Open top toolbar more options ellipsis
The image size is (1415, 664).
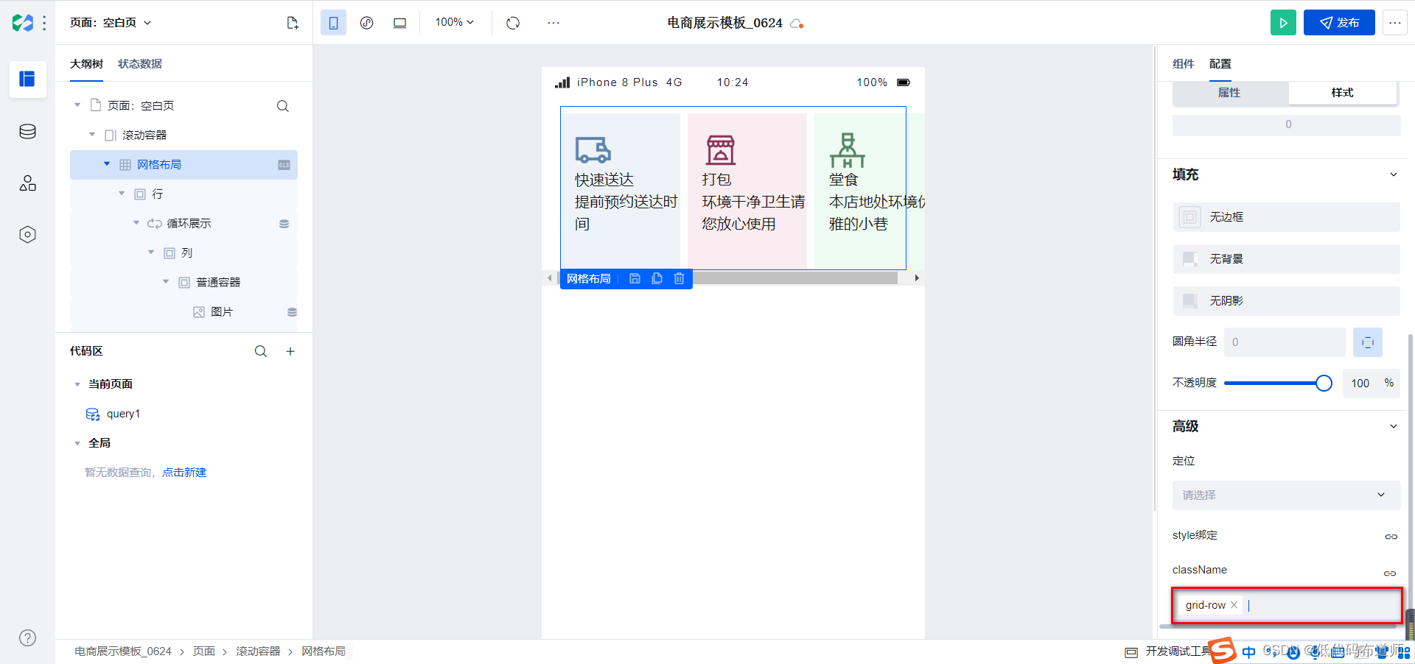553,23
